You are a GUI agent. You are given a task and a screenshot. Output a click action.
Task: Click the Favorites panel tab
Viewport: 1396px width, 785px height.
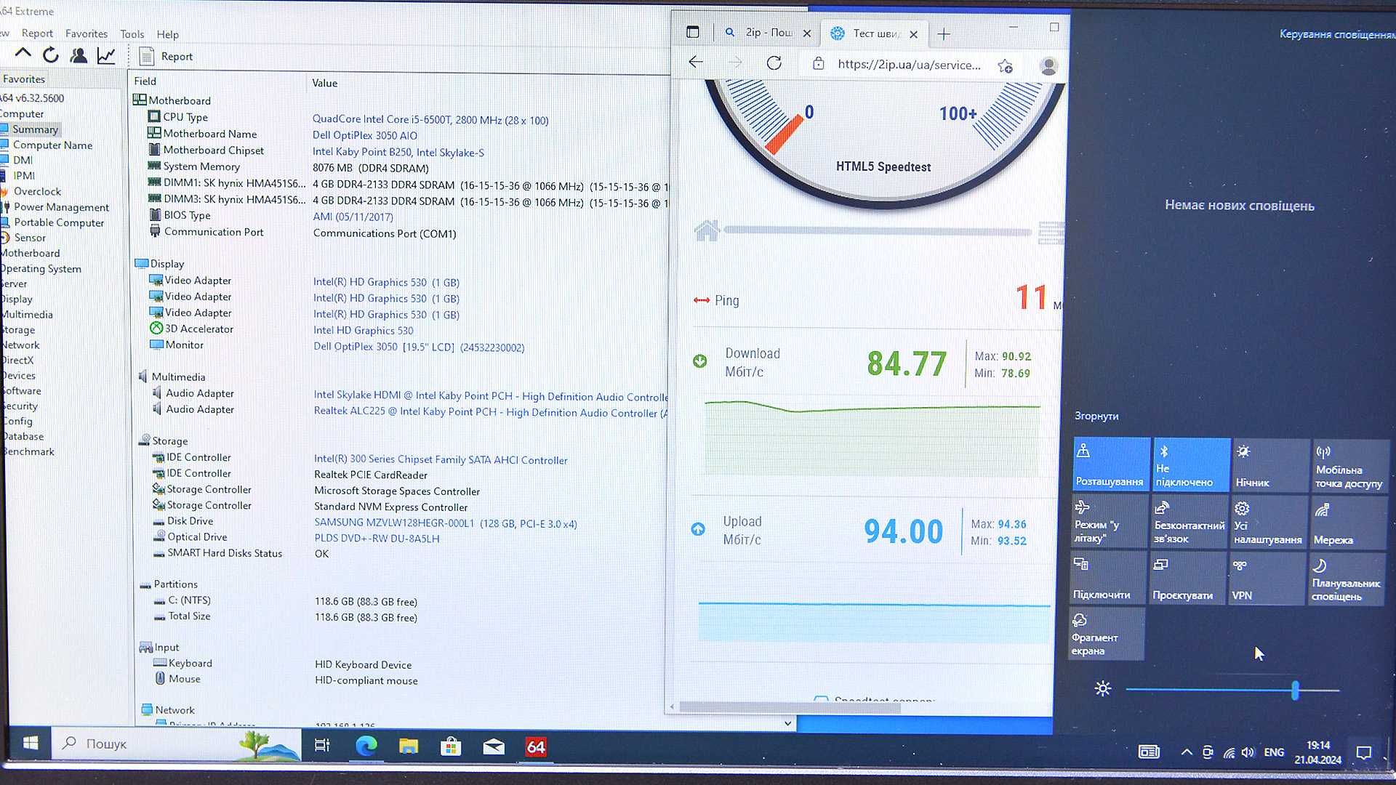(x=24, y=78)
